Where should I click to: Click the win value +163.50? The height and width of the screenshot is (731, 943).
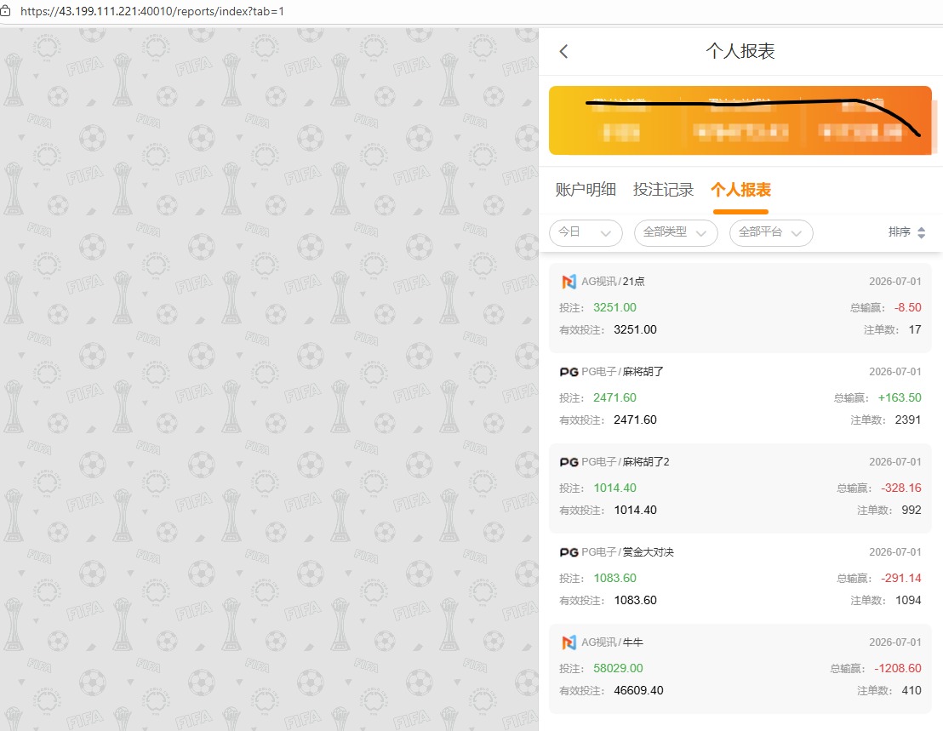(x=899, y=398)
